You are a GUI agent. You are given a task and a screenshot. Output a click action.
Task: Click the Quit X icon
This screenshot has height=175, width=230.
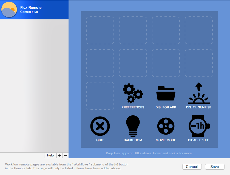point(100,126)
